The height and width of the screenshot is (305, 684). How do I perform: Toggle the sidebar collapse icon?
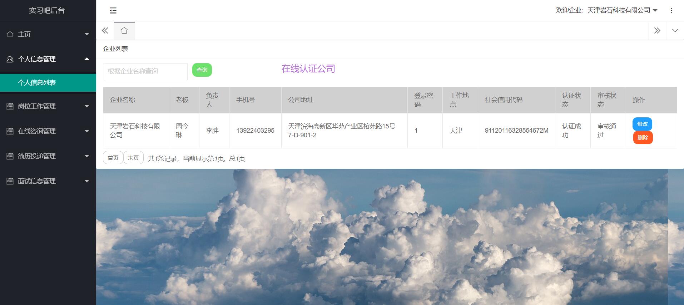tap(113, 11)
